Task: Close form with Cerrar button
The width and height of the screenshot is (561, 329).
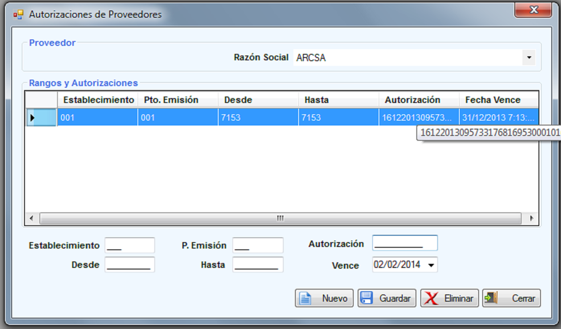Action: click(x=512, y=298)
